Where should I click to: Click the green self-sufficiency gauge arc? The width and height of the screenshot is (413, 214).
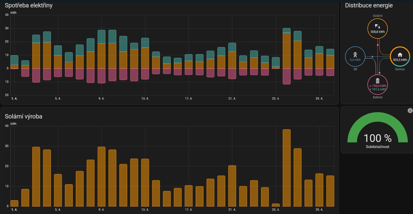pos(377,117)
